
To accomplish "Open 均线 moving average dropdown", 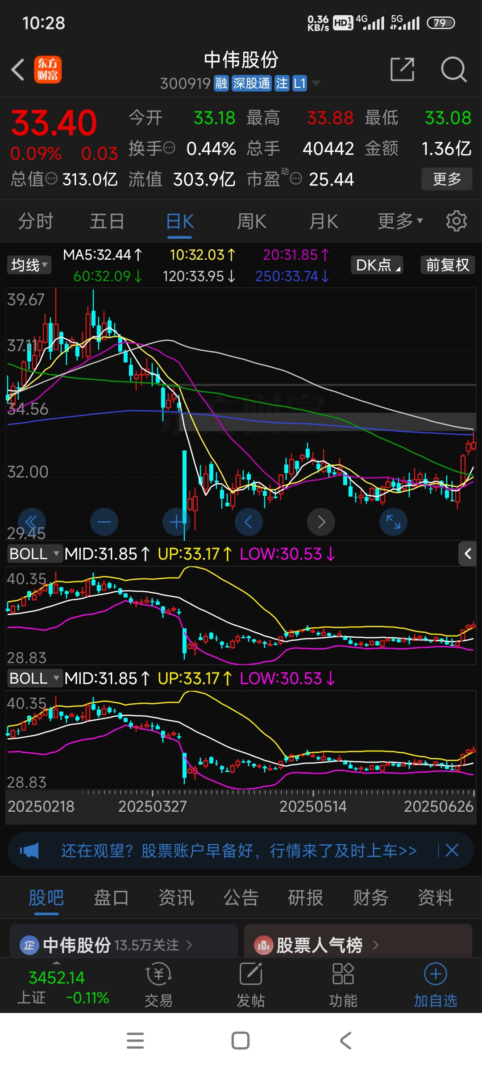I will pyautogui.click(x=29, y=265).
